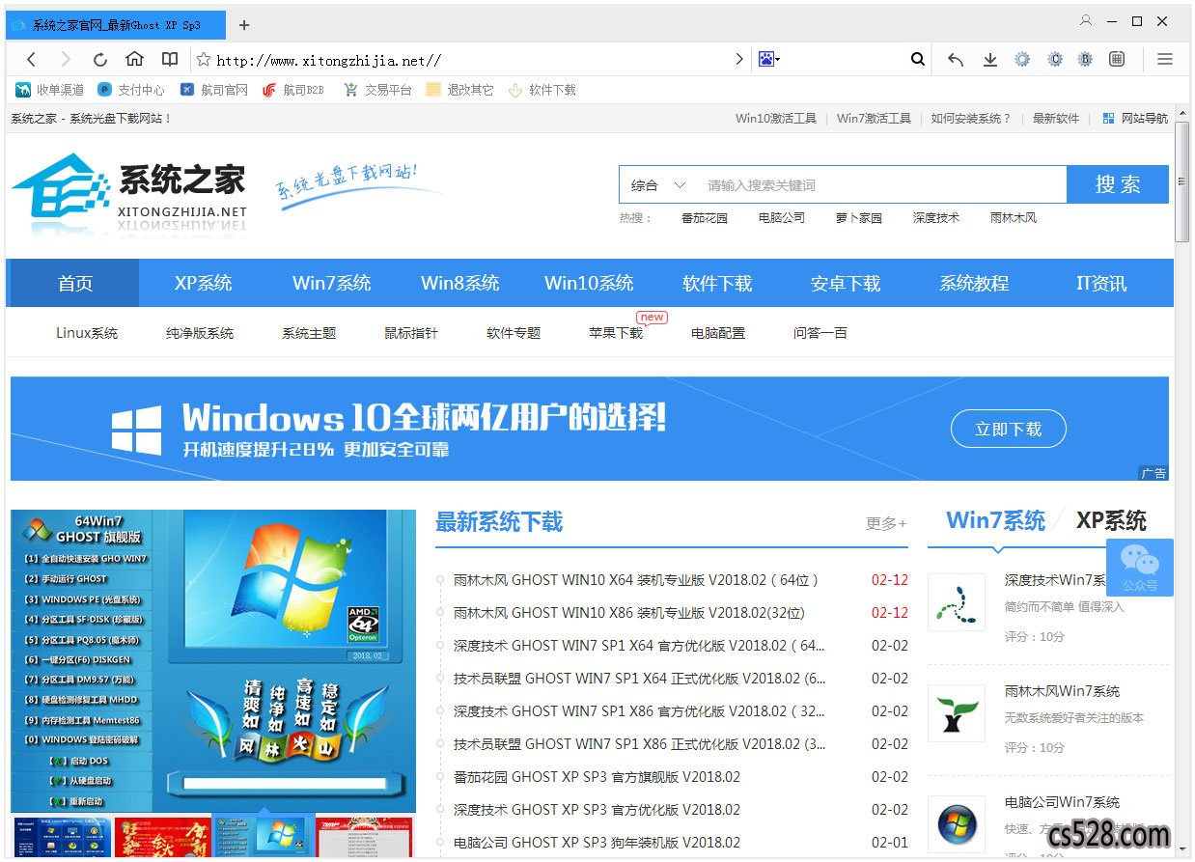Click the 番茄花园 hot search link
The height and width of the screenshot is (862, 1195).
click(705, 218)
